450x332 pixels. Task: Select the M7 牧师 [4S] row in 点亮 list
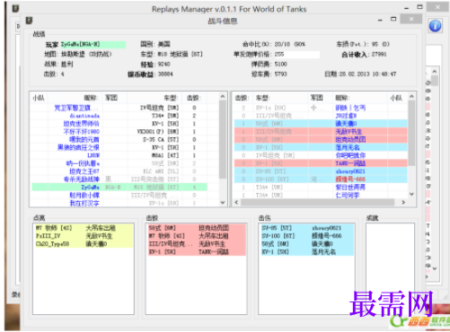click(84, 228)
